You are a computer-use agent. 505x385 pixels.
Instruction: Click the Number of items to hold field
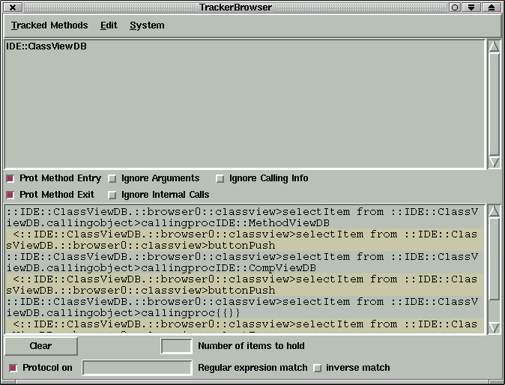177,346
